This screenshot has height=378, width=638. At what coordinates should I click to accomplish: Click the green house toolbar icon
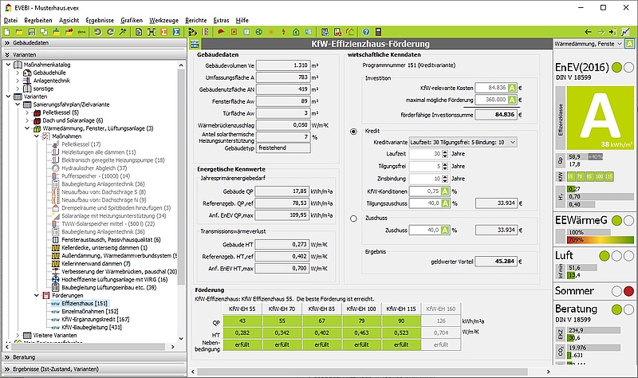[x=296, y=32]
